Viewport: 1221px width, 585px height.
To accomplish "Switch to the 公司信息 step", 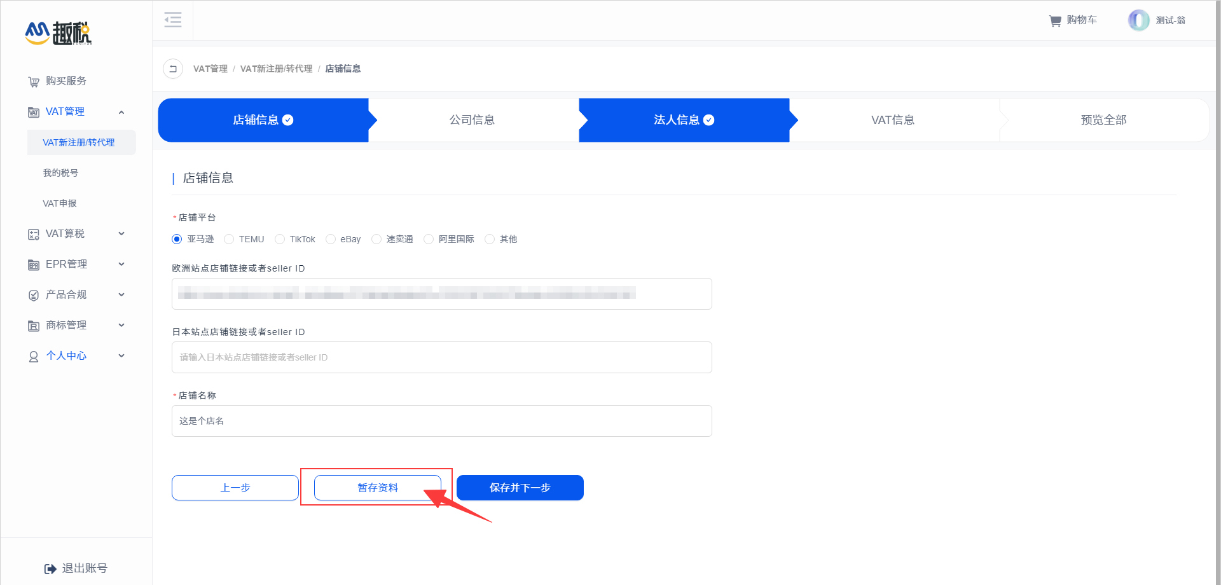I will (x=472, y=120).
